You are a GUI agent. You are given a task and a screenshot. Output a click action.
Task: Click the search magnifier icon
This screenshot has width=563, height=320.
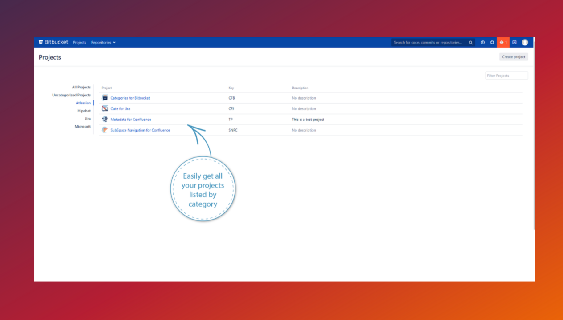470,42
